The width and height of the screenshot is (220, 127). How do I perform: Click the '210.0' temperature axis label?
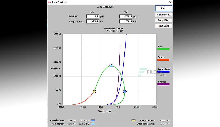click(137, 107)
